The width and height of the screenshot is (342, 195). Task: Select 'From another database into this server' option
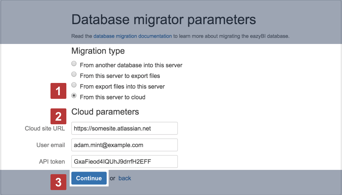(x=74, y=63)
